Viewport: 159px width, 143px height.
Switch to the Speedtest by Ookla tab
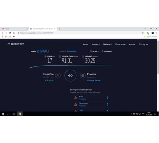(42, 29)
